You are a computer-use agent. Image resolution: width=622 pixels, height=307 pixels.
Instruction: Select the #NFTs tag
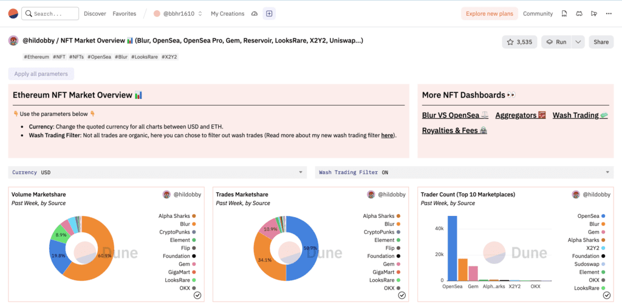tap(76, 57)
